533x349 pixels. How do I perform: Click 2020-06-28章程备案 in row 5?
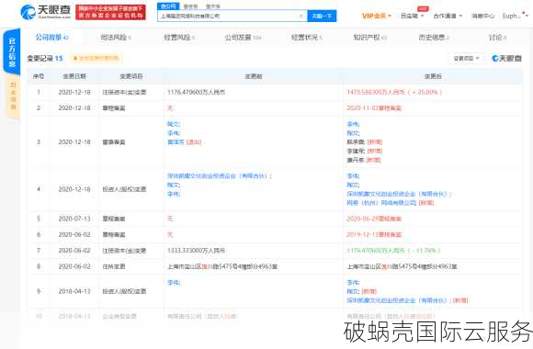(374, 219)
